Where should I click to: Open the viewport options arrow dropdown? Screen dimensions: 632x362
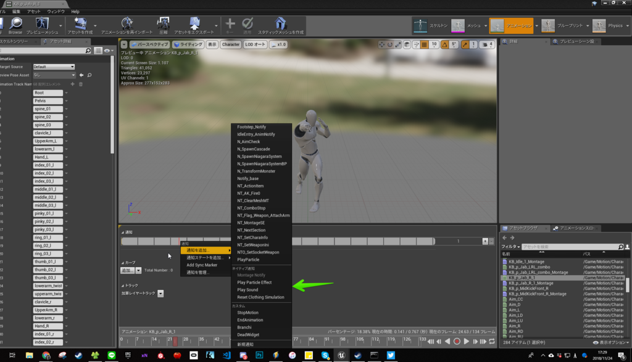(124, 44)
